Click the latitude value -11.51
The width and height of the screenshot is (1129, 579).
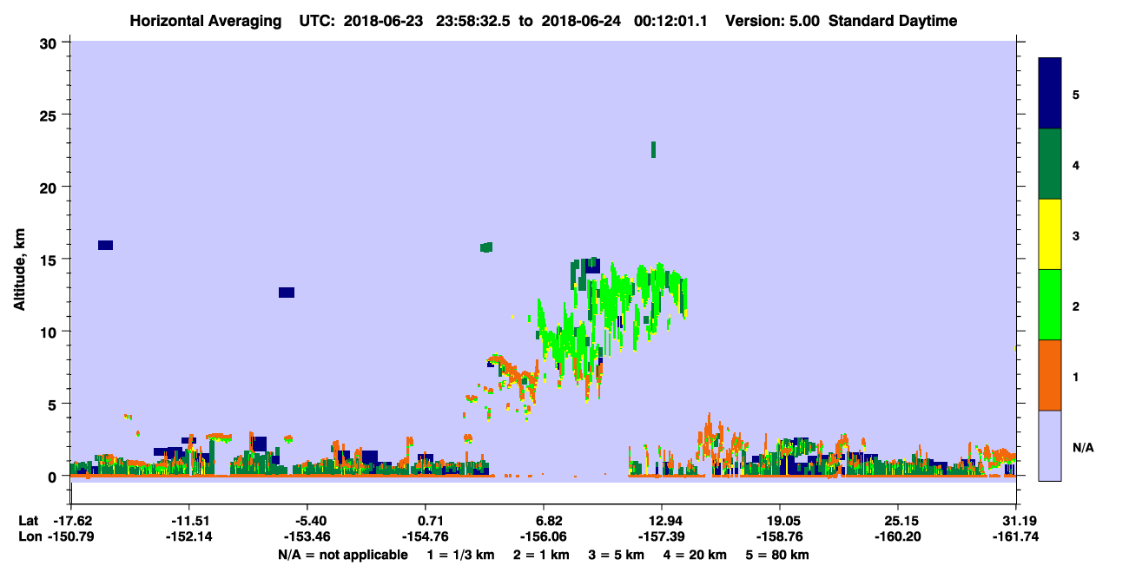click(x=189, y=521)
